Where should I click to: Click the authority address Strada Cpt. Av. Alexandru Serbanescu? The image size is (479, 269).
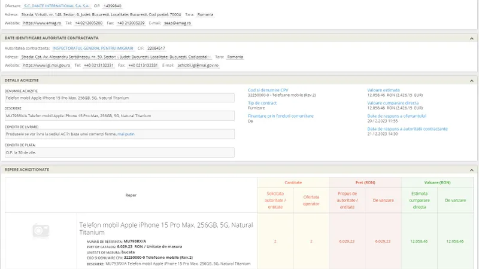click(x=116, y=57)
